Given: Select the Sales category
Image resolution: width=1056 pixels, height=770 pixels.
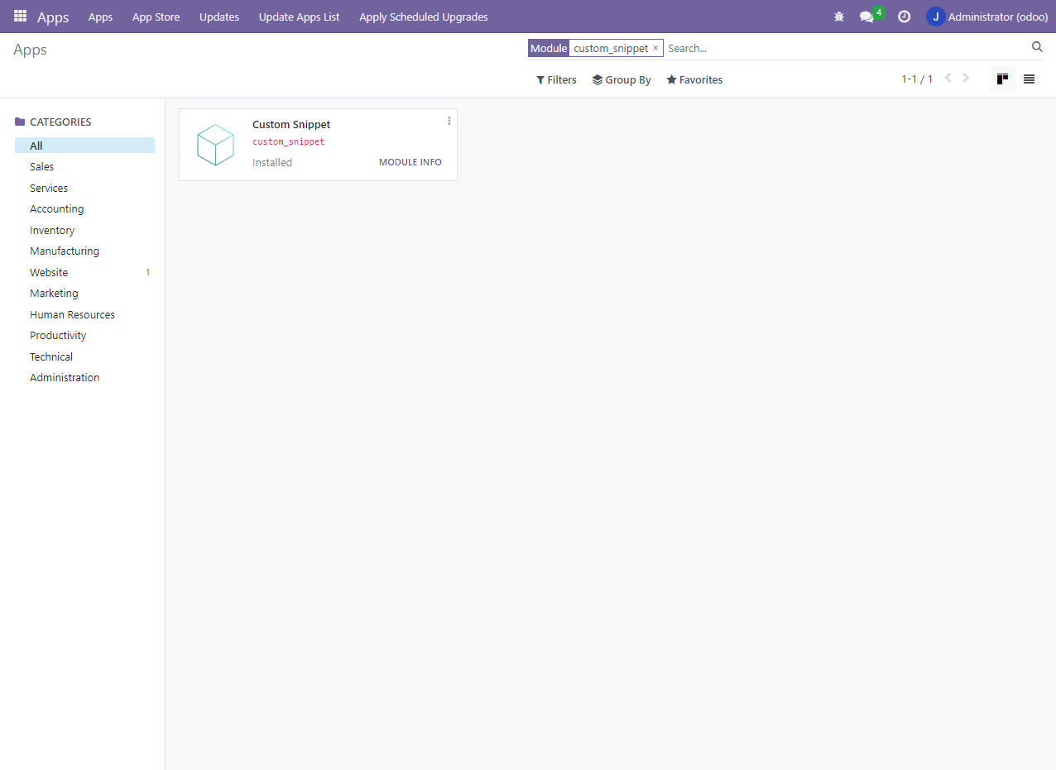Looking at the screenshot, I should (x=84, y=166).
